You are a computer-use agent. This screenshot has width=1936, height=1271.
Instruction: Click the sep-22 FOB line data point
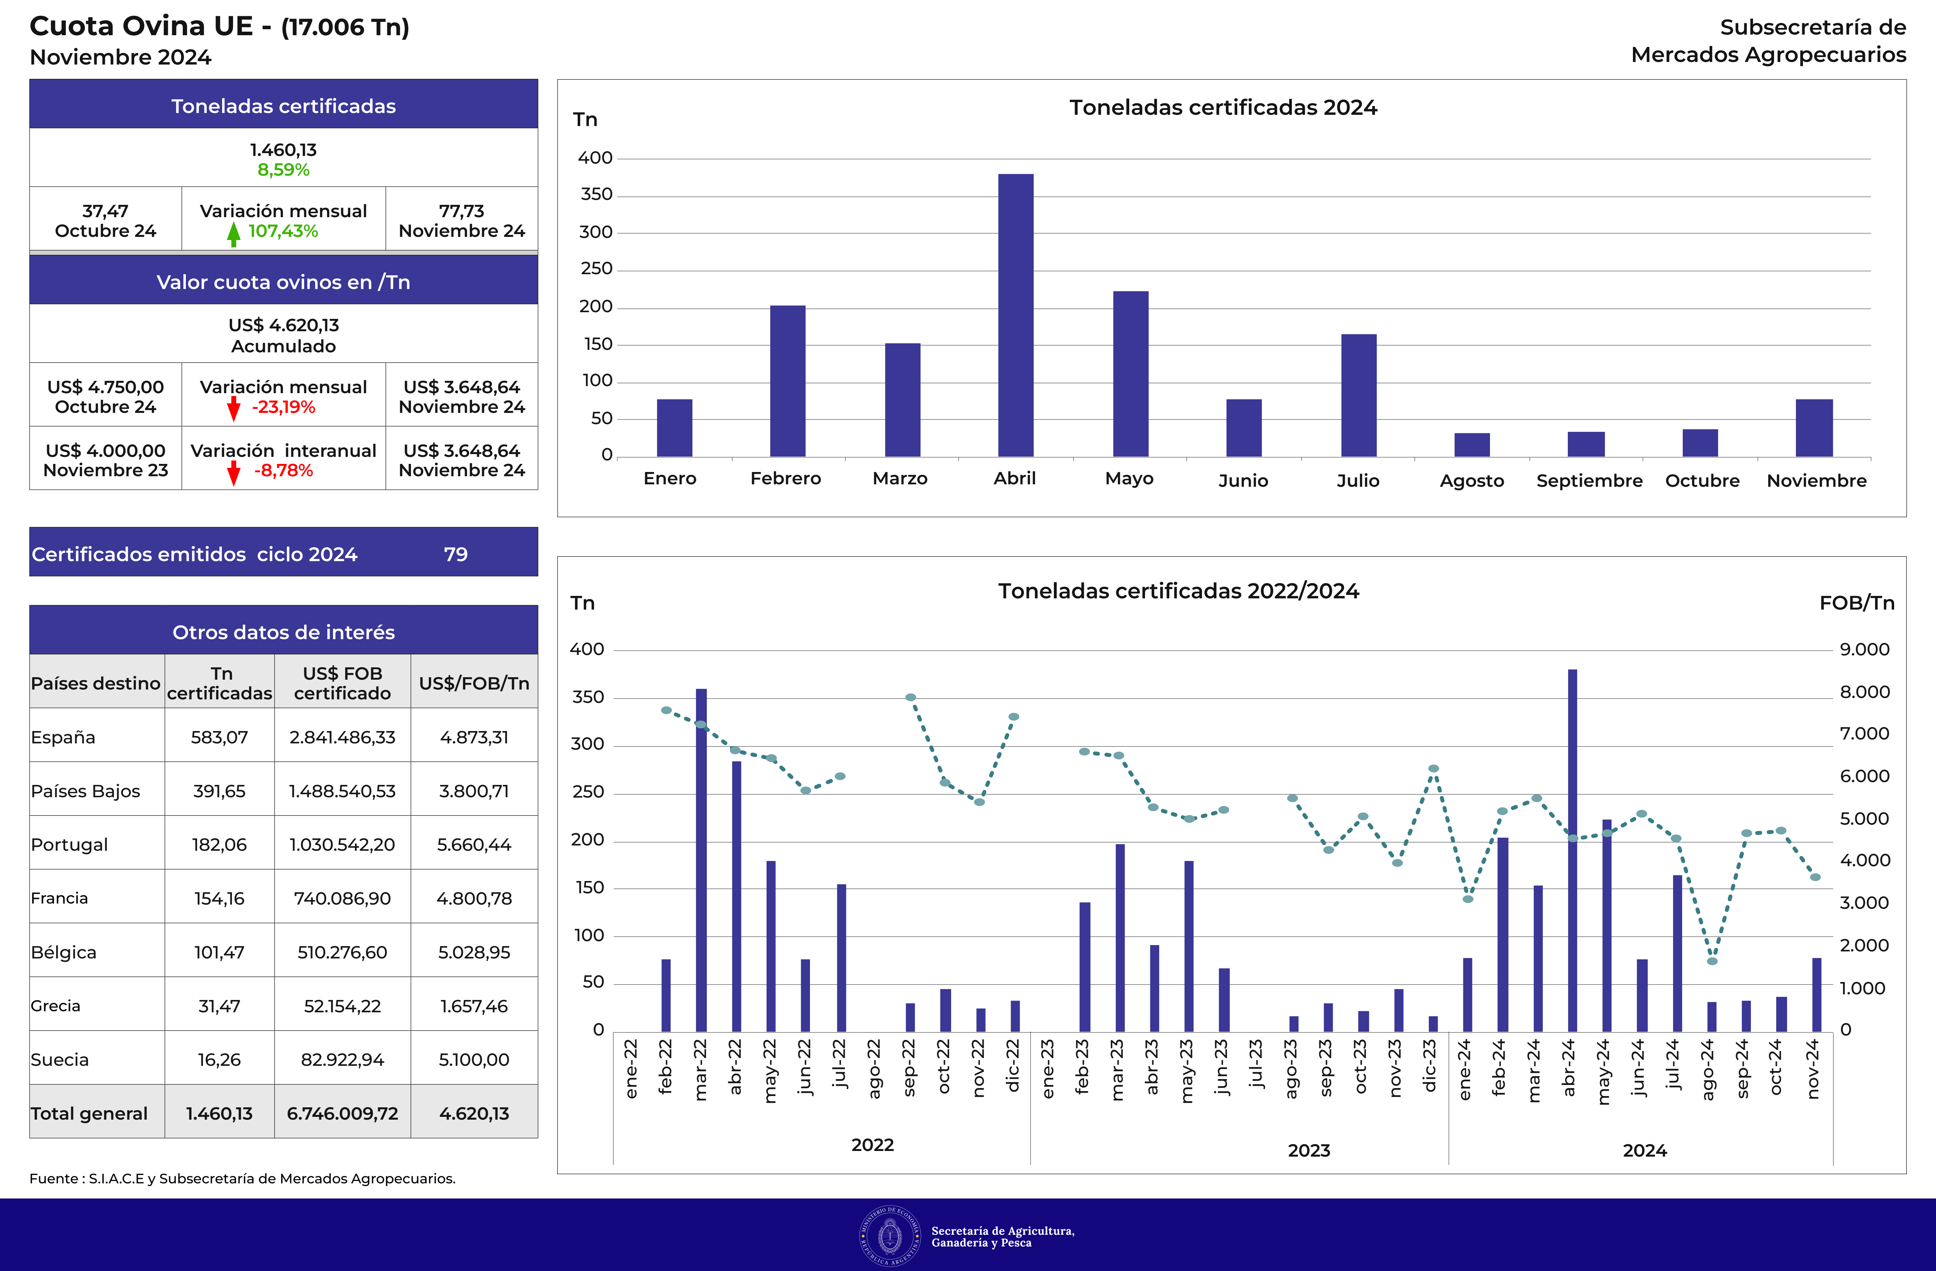[911, 698]
